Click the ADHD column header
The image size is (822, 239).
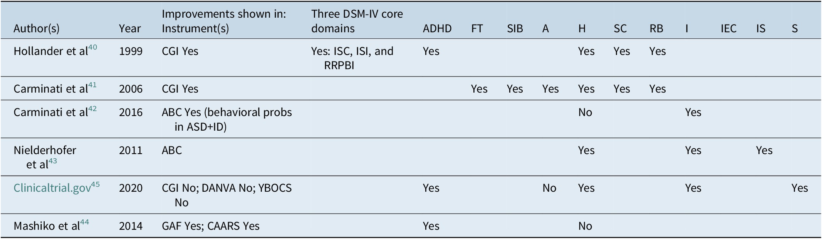[437, 28]
